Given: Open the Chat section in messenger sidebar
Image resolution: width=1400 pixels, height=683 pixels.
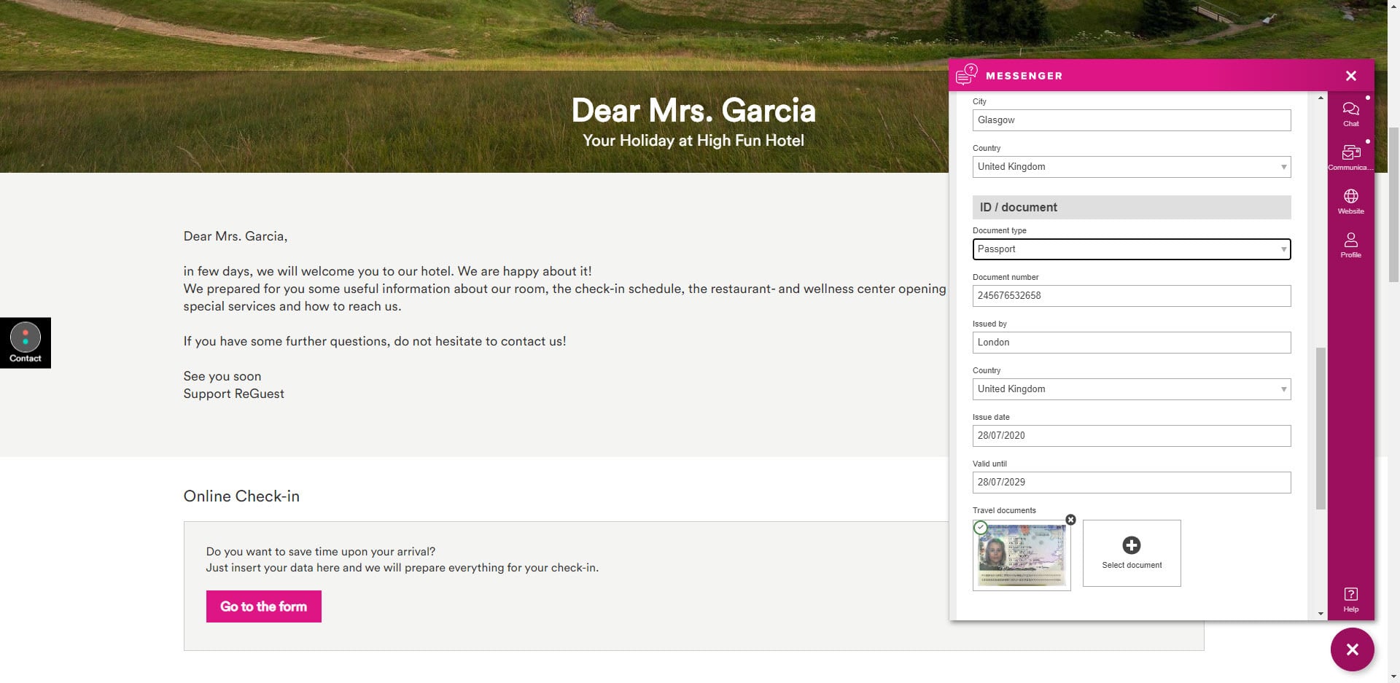Looking at the screenshot, I should click(x=1350, y=114).
